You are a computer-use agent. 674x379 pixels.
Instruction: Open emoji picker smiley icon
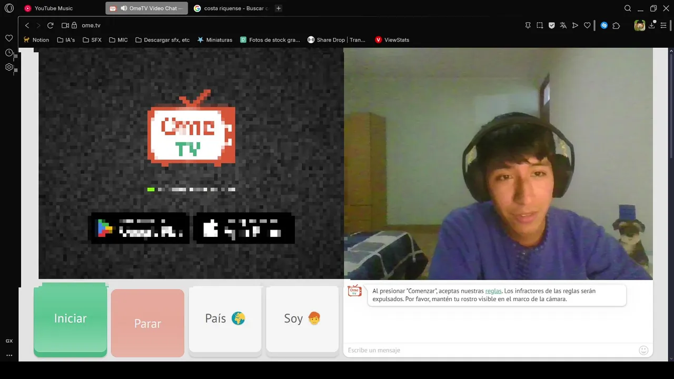643,350
